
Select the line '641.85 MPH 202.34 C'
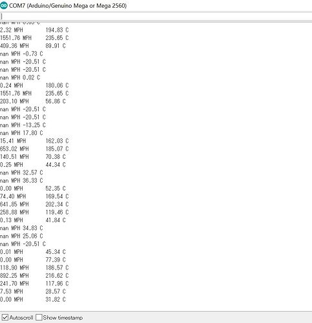[x=34, y=204]
